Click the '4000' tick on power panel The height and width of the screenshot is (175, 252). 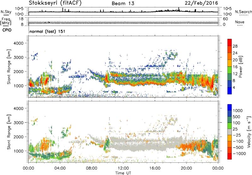click(18, 43)
